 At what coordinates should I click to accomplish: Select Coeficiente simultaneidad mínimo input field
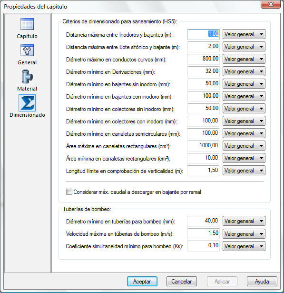(204, 246)
